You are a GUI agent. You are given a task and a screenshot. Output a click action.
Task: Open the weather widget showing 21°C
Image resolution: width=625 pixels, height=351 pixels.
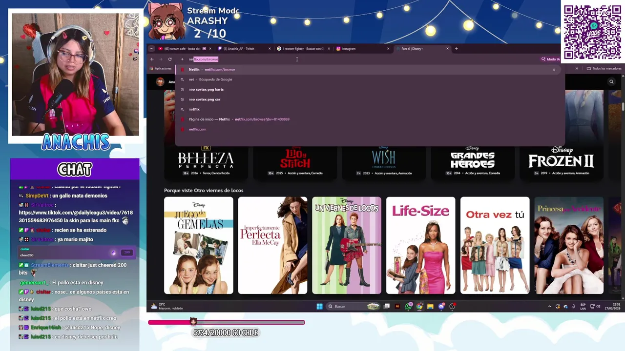click(167, 306)
